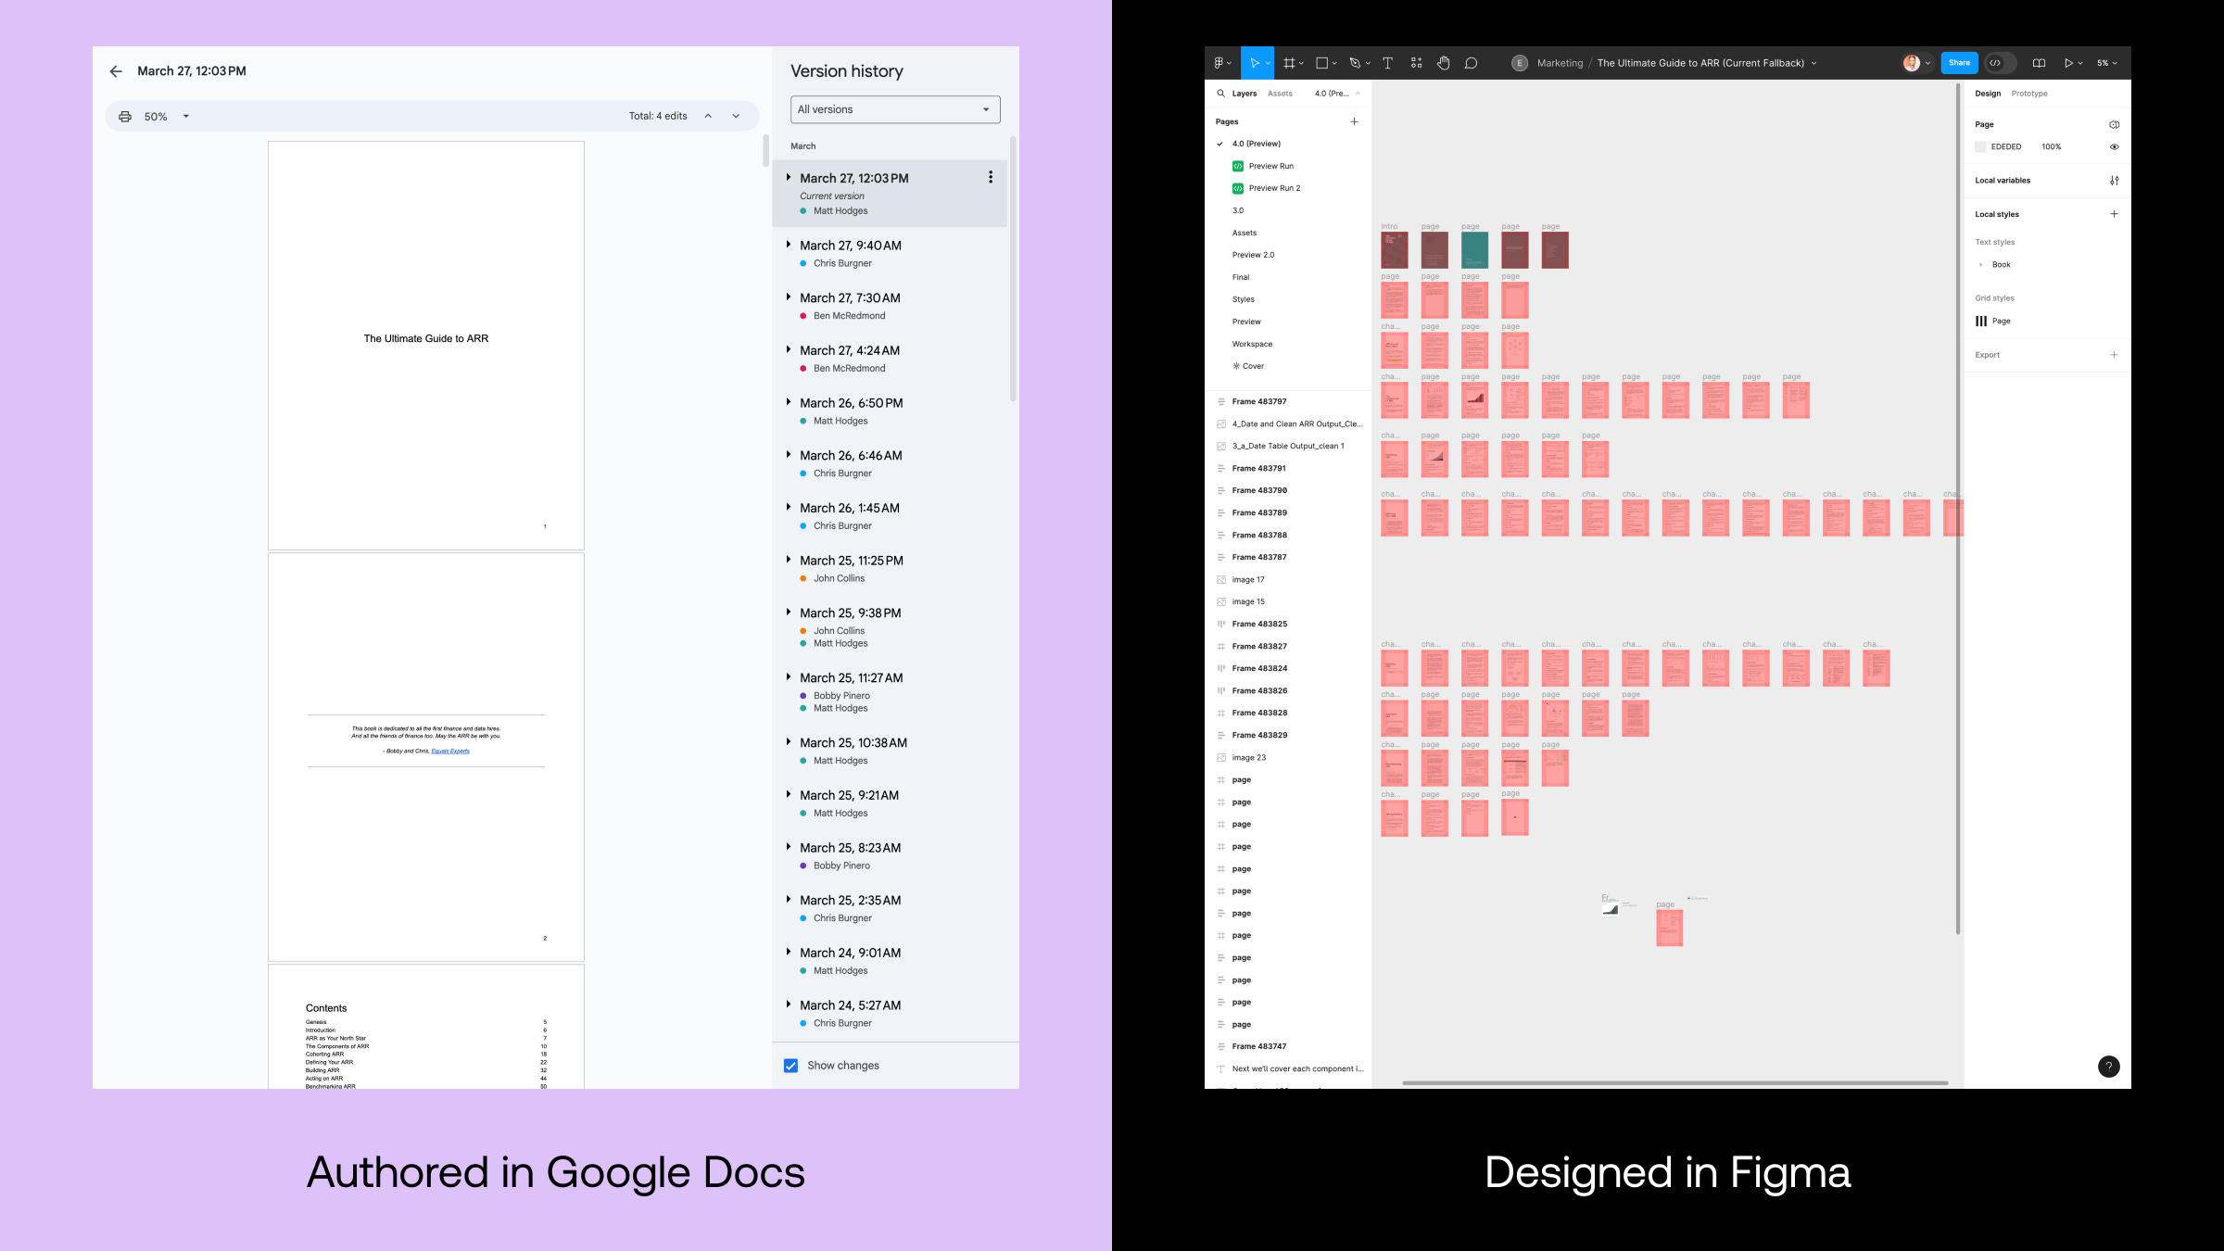Open more actions for March 27, 12:03 PM
2224x1251 pixels.
point(991,177)
